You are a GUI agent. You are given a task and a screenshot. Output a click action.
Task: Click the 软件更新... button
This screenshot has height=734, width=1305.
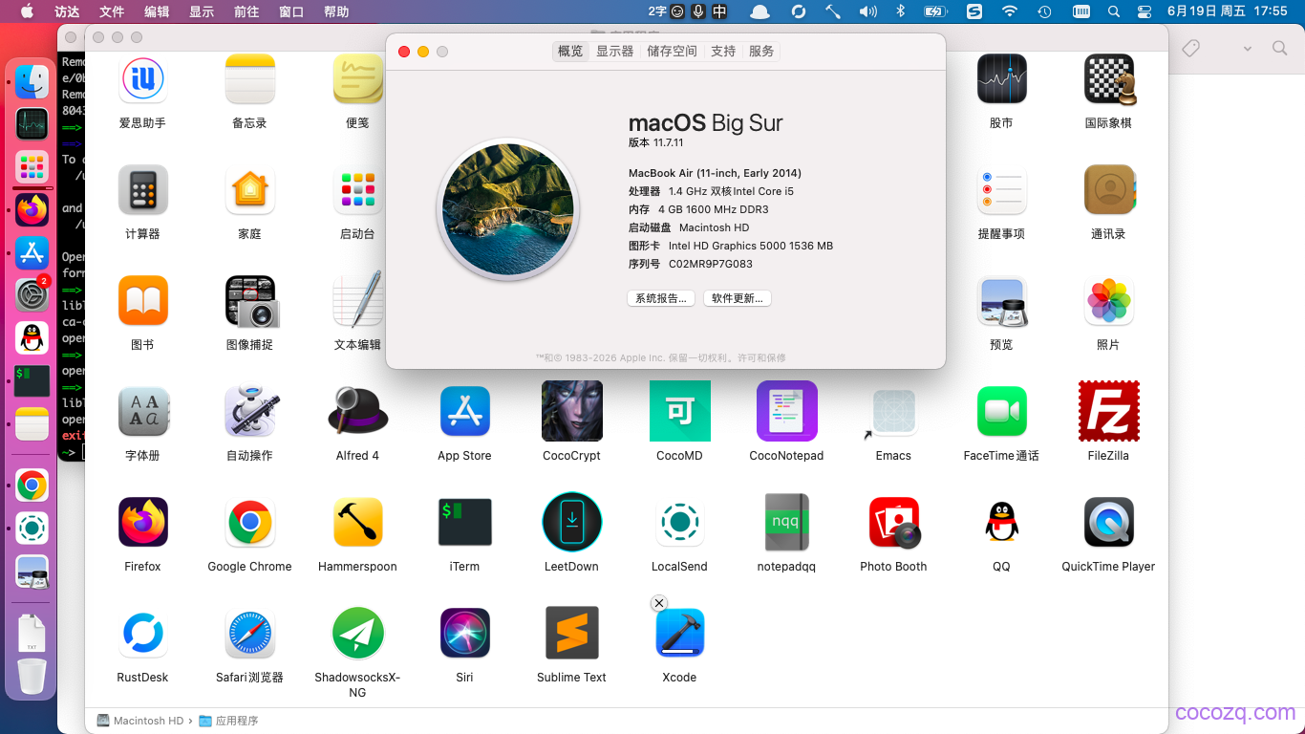737,298
